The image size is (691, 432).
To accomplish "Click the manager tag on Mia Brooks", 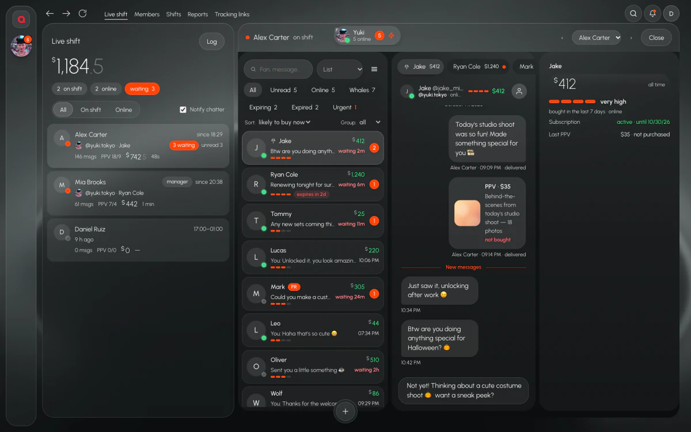I will pyautogui.click(x=177, y=182).
